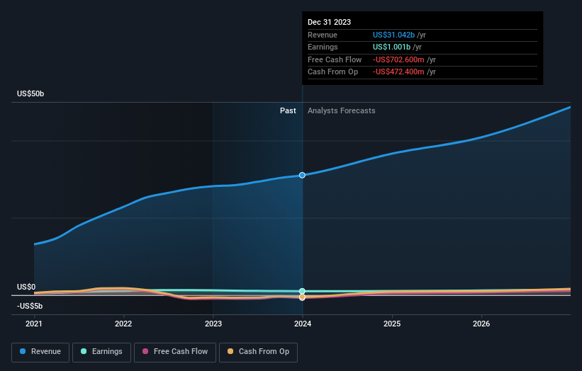Click the Free Cash Flow label in tooltip
This screenshot has height=371, width=582.
[335, 59]
